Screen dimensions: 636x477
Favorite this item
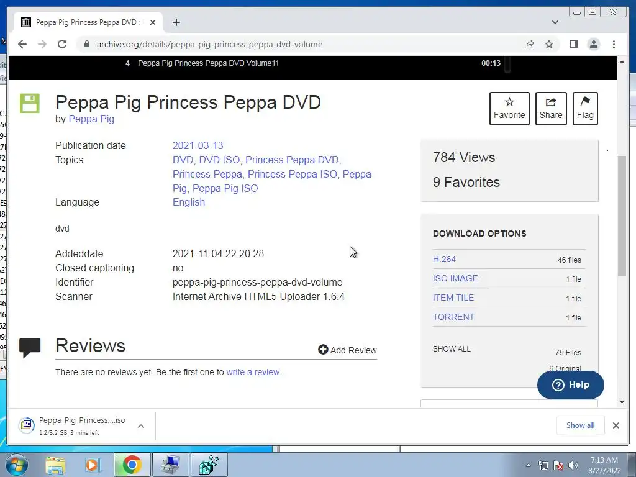[509, 108]
